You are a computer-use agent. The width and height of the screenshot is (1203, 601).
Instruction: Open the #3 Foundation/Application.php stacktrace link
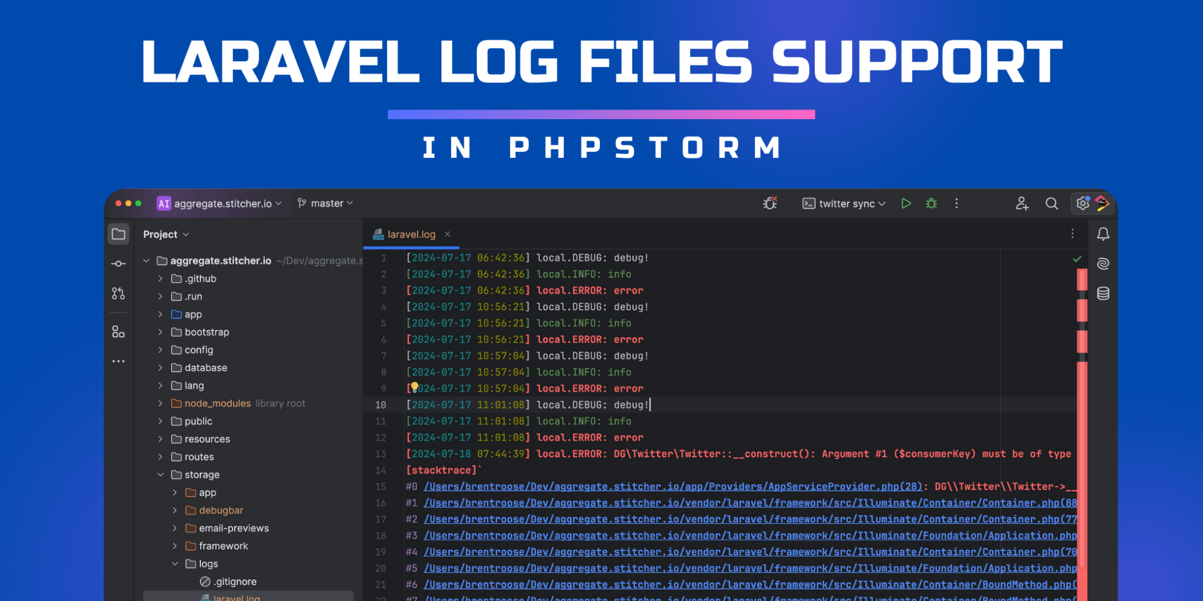coord(750,535)
